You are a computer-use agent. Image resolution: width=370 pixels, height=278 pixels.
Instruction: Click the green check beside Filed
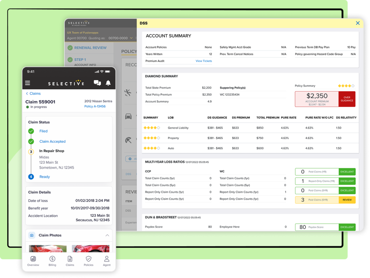pos(31,131)
